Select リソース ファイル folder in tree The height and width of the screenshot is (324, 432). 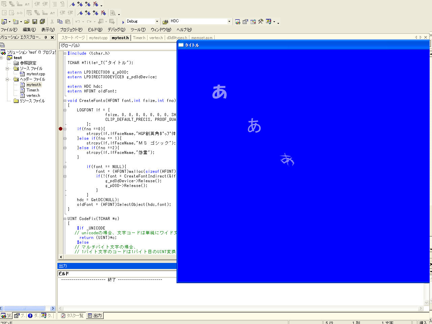32,101
